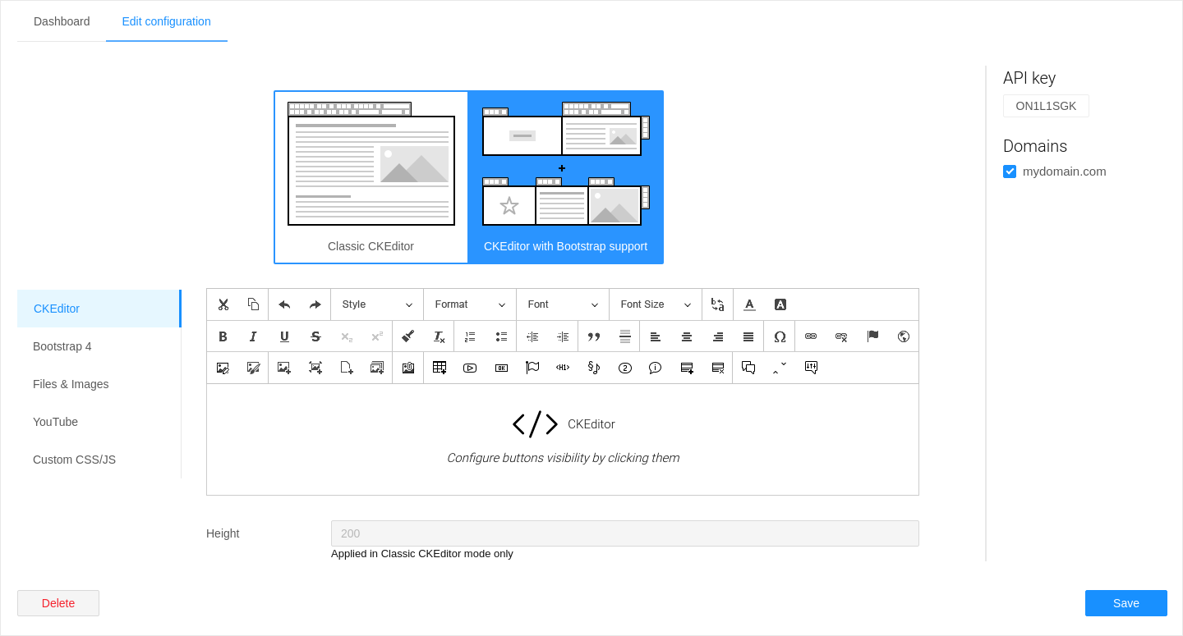Screen dimensions: 1183x636
Task: Toggle the background color button
Action: (x=780, y=304)
